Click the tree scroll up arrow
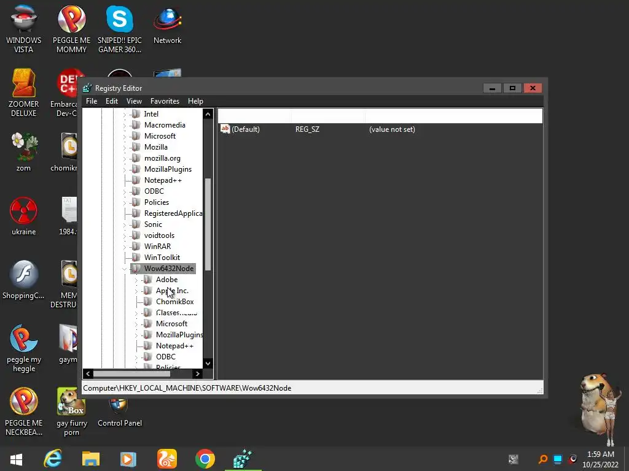629x471 pixels. (208, 114)
